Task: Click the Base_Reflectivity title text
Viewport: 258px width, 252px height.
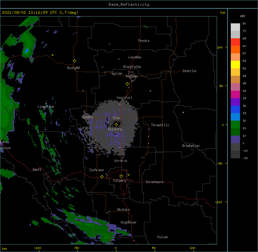Action: pyautogui.click(x=129, y=4)
